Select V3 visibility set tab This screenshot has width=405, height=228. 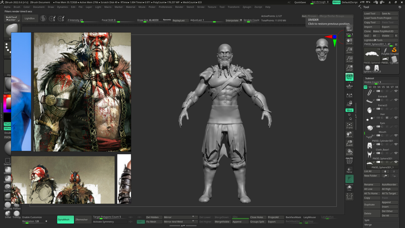[374, 87]
